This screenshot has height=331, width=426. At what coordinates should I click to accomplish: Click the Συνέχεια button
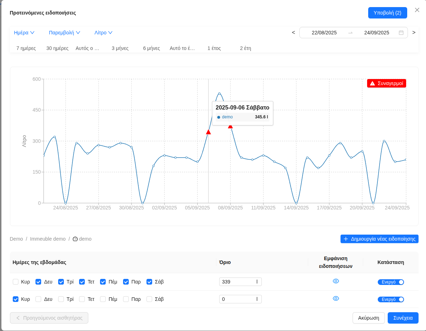click(x=403, y=318)
